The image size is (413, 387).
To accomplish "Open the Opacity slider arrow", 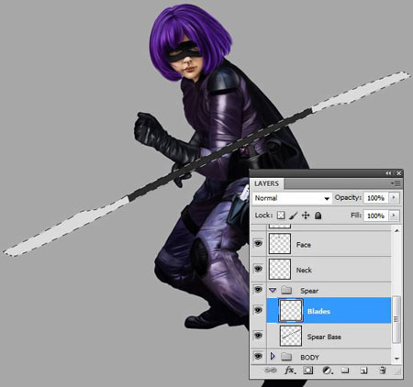I will point(394,198).
